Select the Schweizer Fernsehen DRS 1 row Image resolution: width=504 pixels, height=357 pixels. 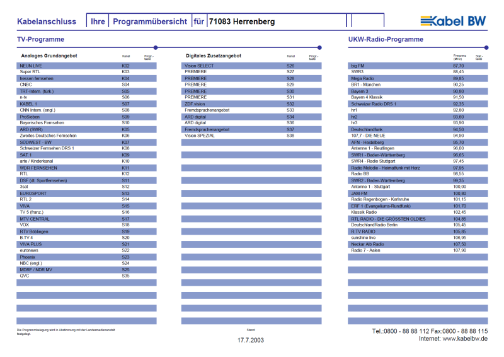[86, 148]
